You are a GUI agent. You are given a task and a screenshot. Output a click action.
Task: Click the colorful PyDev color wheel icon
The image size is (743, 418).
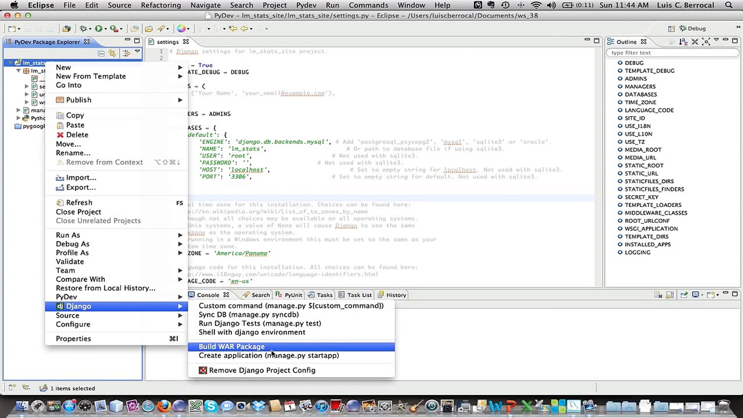click(181, 29)
